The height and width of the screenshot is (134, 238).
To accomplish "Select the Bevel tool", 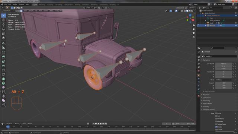I will click(x=3, y=66).
